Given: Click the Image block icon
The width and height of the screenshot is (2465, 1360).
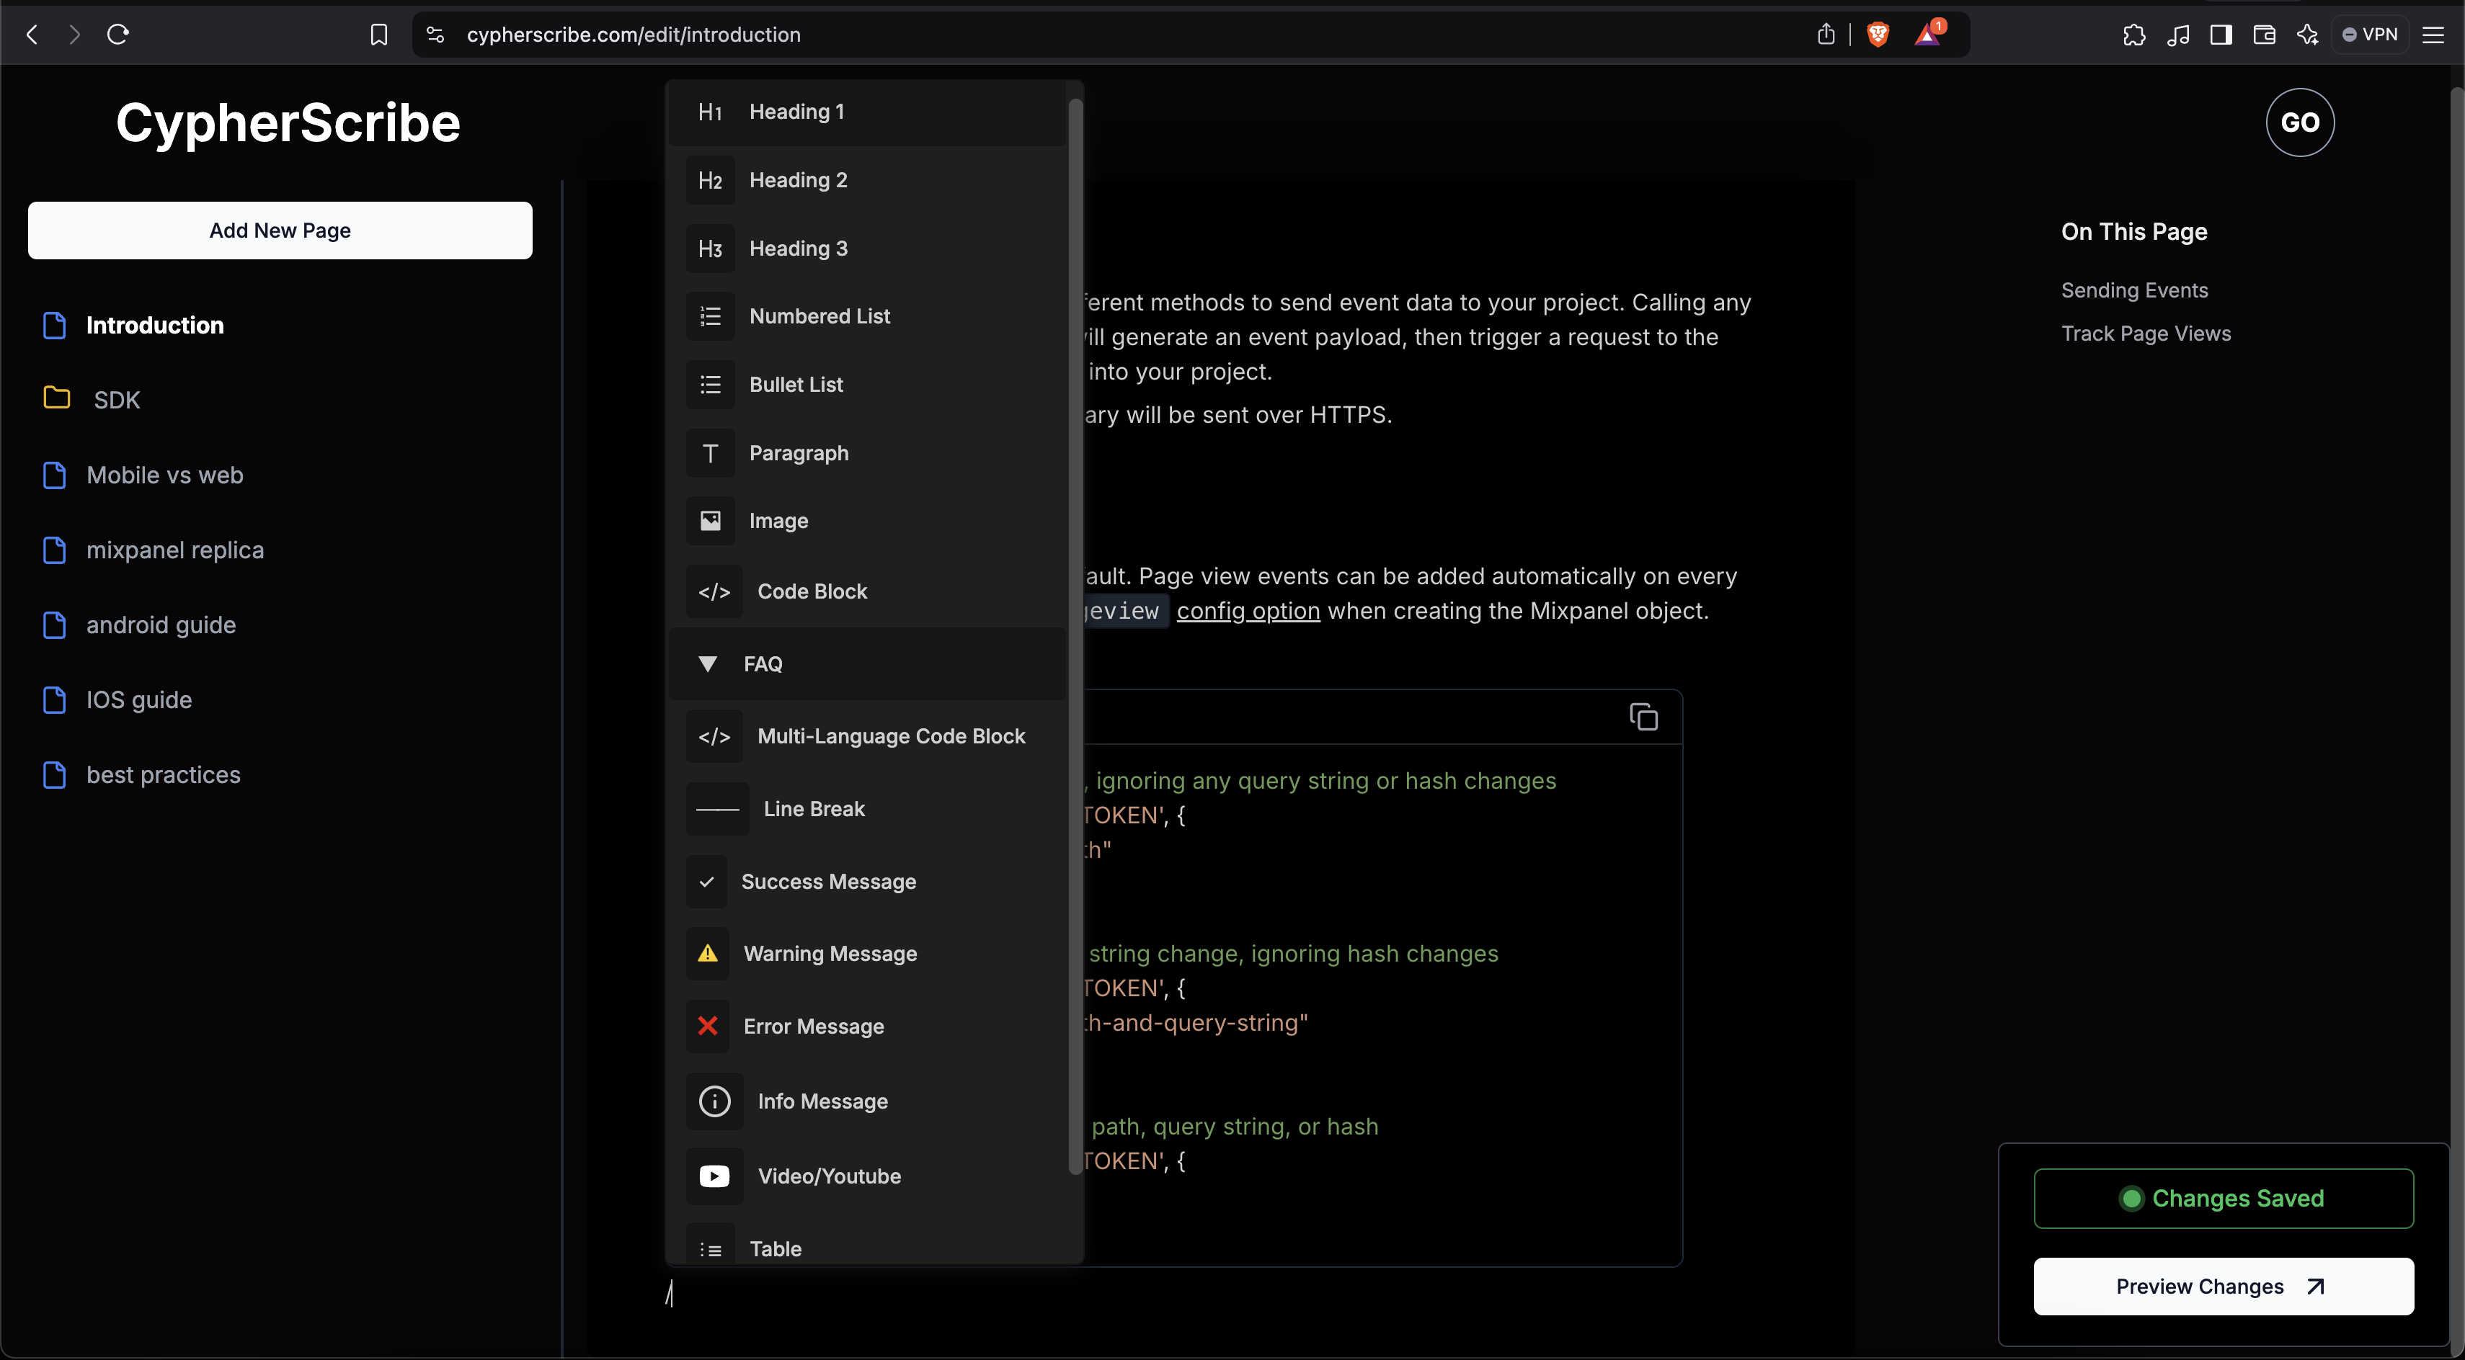Looking at the screenshot, I should pyautogui.click(x=710, y=522).
